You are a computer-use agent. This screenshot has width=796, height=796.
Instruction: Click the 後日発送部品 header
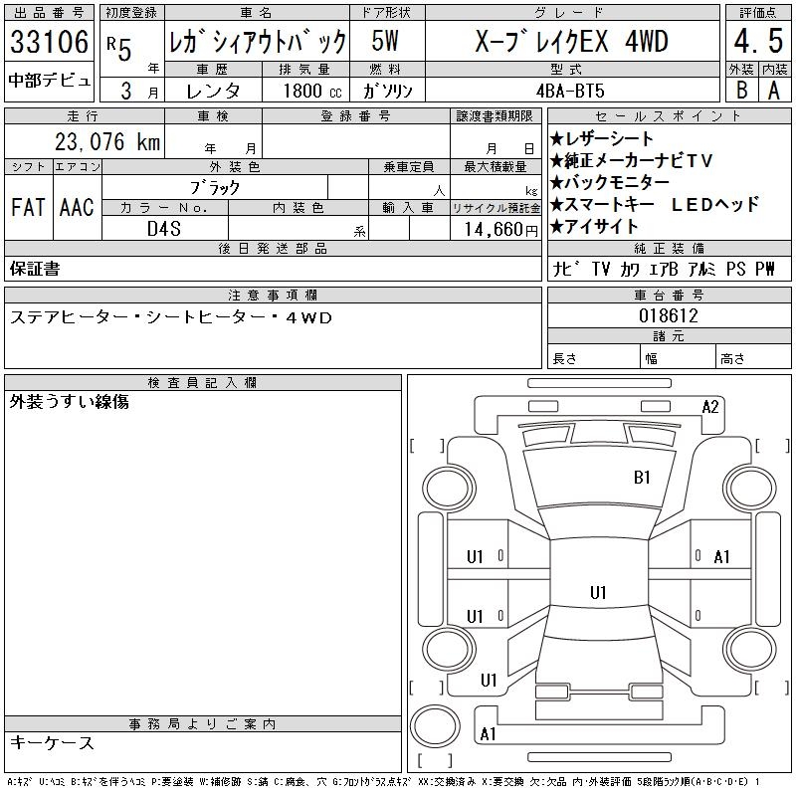tap(273, 248)
